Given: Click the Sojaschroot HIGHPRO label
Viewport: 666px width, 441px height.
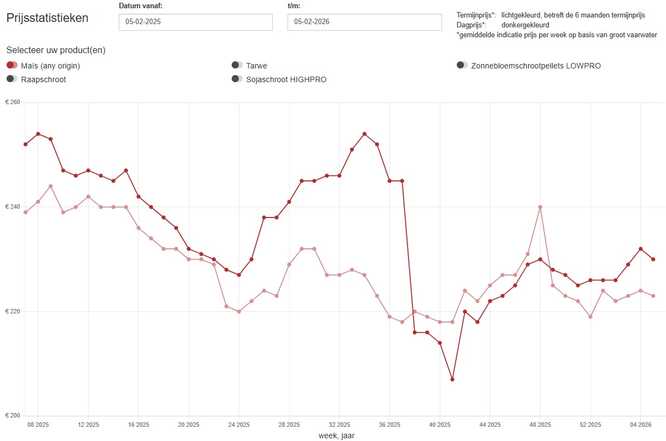Looking at the screenshot, I should coord(286,79).
